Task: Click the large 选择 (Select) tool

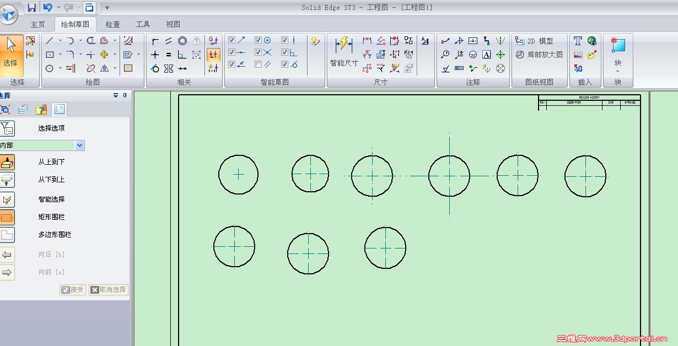Action: tap(11, 55)
